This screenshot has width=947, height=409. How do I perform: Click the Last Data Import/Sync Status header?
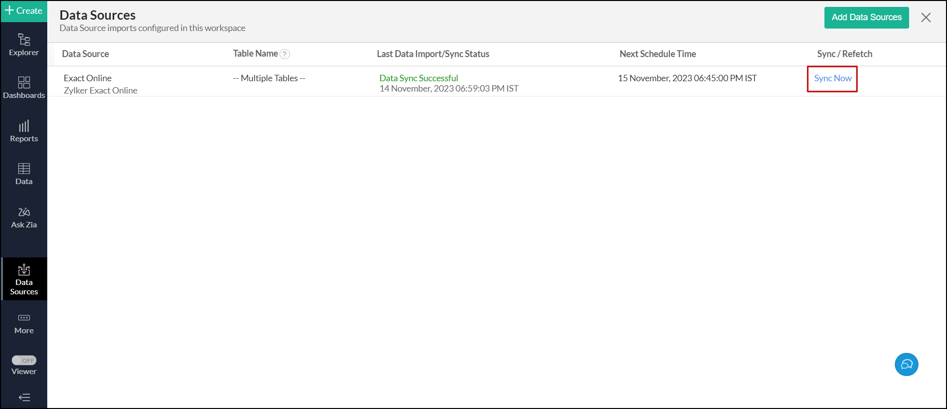[433, 54]
